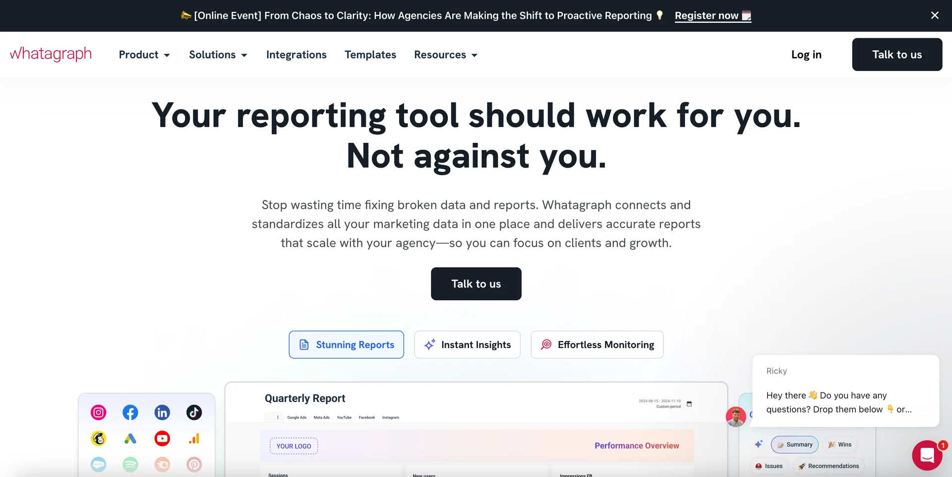Open the TikTok integration icon
Image resolution: width=952 pixels, height=477 pixels.
[193, 412]
